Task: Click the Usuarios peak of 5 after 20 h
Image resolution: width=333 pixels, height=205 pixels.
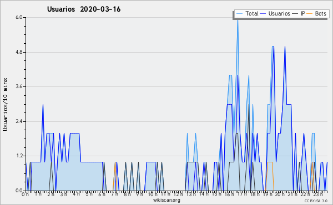Action: click(x=285, y=47)
